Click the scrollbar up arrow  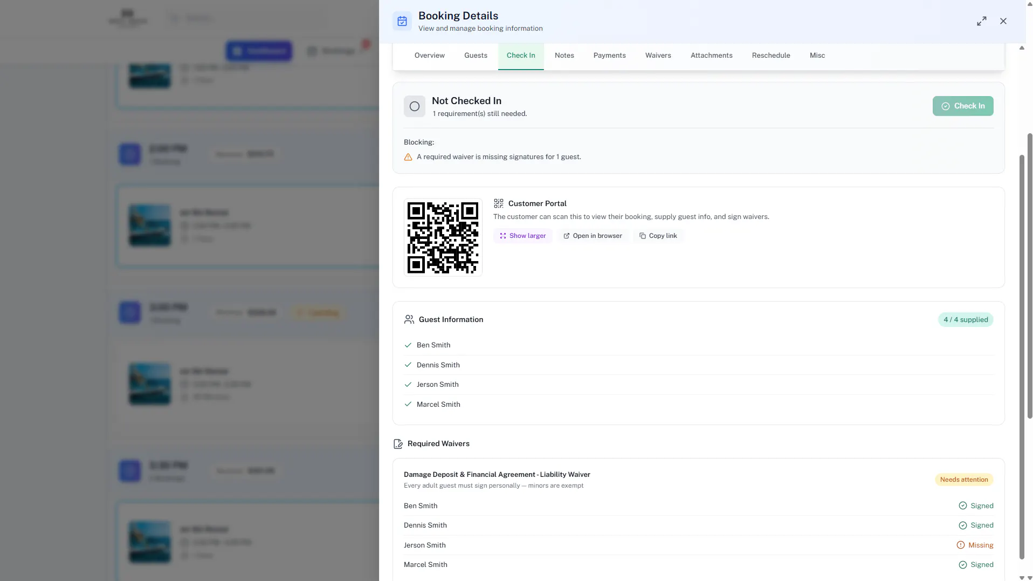point(1022,48)
